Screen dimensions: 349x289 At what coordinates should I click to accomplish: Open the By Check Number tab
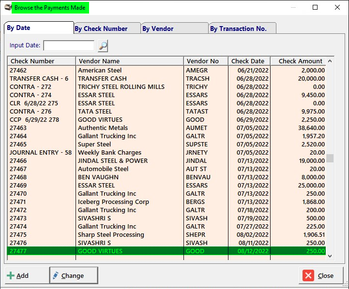[x=107, y=29]
